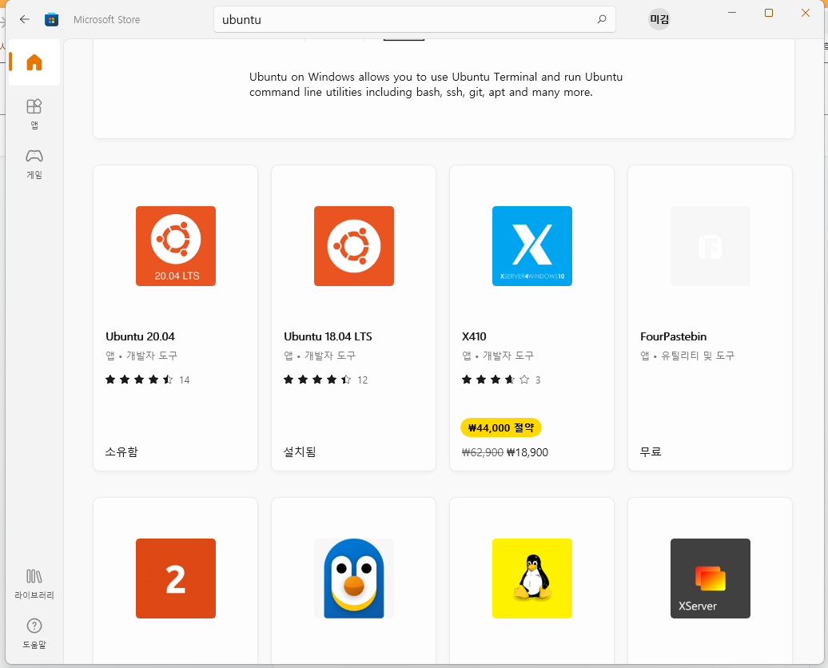This screenshot has height=668, width=828.
Task: Open the 도움말 (Help) page
Action: pyautogui.click(x=34, y=633)
